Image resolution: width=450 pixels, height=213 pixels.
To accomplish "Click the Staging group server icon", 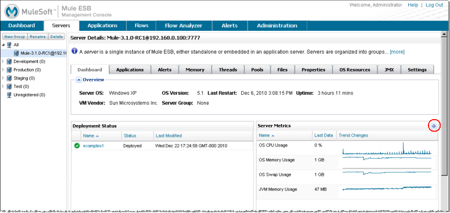I will click(9, 78).
